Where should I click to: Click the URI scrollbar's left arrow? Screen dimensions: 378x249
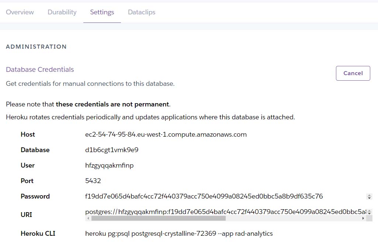coord(88,218)
